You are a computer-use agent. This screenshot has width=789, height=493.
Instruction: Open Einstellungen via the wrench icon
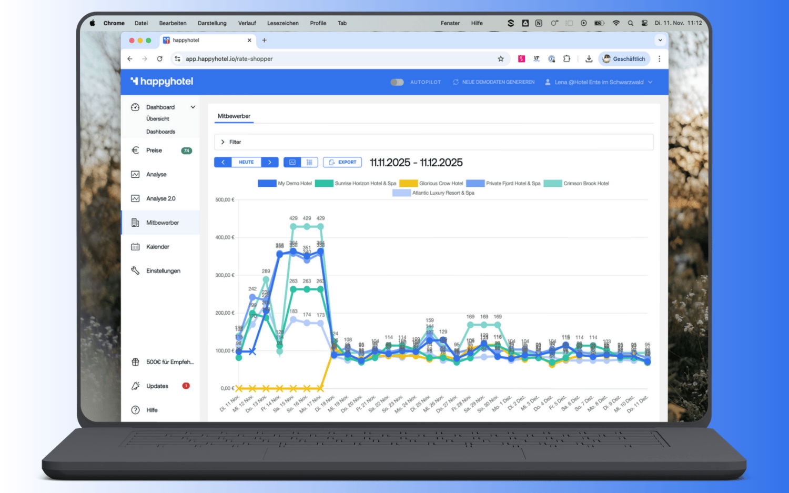tap(135, 270)
